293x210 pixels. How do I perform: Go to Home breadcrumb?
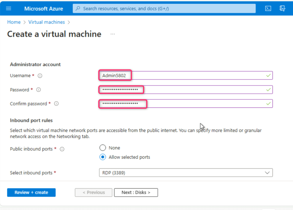coord(14,22)
